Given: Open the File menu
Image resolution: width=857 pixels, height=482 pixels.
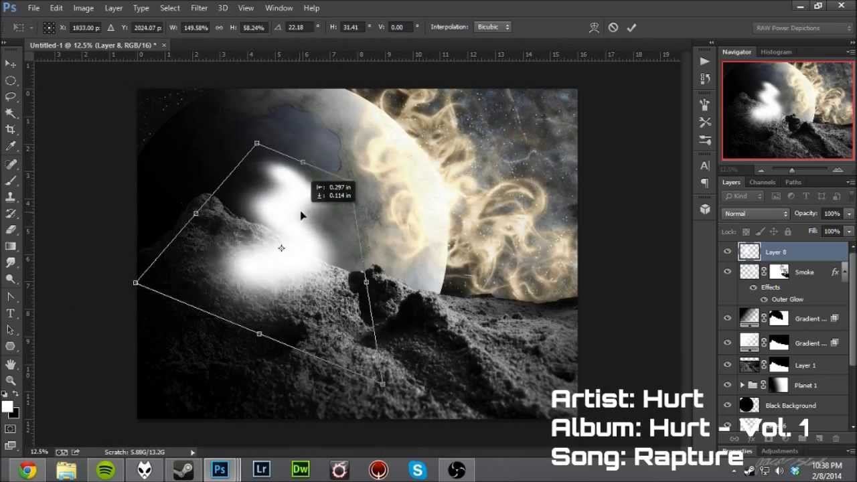Looking at the screenshot, I should (33, 8).
